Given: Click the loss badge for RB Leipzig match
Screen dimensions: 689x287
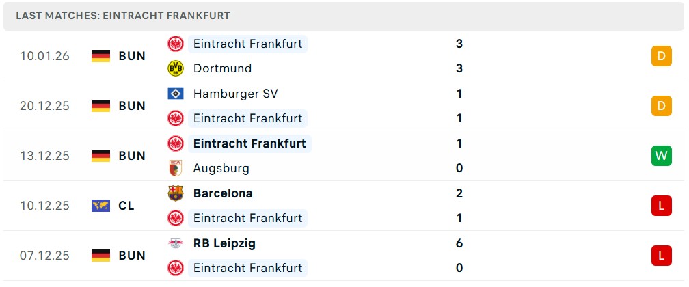Looking at the screenshot, I should [x=662, y=256].
